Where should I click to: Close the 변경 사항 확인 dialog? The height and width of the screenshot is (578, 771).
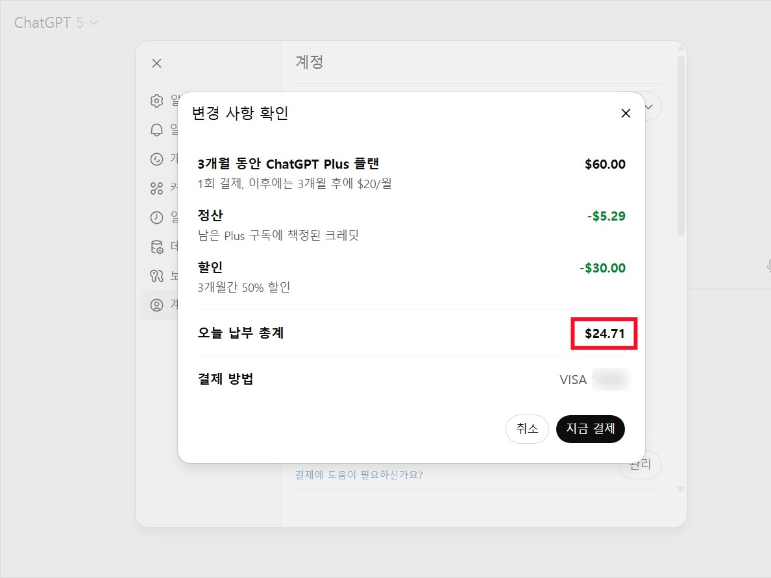pos(625,113)
